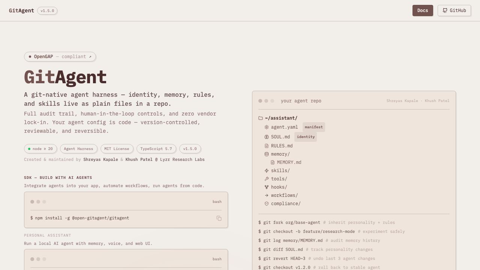
Task: Click the MIT License badge
Action: pos(117,149)
